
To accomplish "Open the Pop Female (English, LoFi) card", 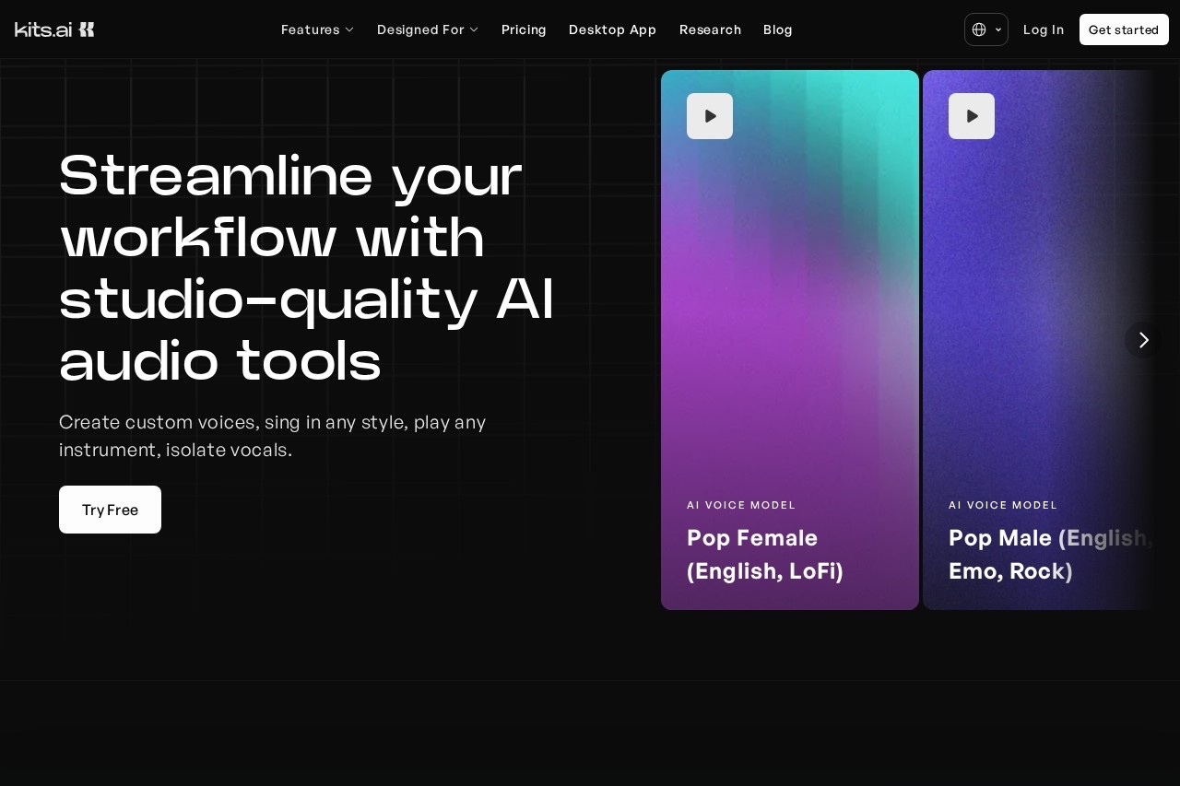I will [x=790, y=340].
